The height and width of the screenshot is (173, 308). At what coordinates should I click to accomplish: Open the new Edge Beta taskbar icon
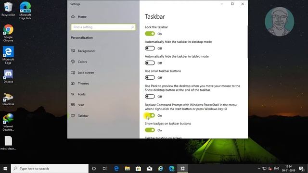(172, 169)
